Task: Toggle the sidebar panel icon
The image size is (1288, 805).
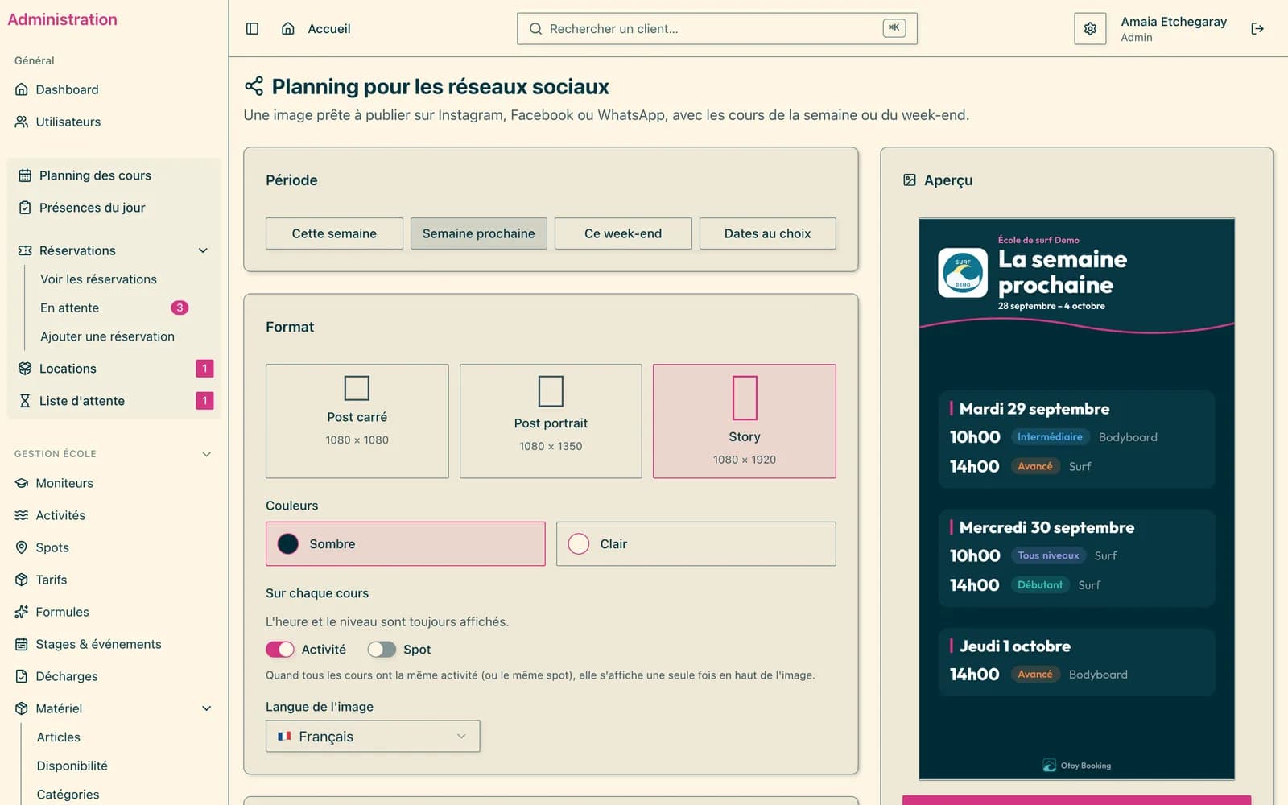Action: pyautogui.click(x=252, y=29)
